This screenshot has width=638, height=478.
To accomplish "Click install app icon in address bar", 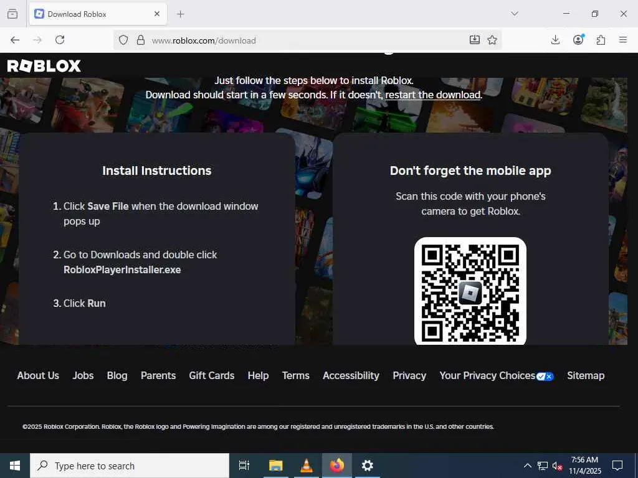I will tap(474, 40).
